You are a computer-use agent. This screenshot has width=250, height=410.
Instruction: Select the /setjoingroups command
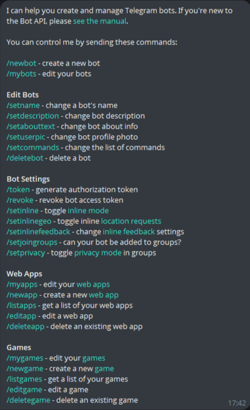32,242
